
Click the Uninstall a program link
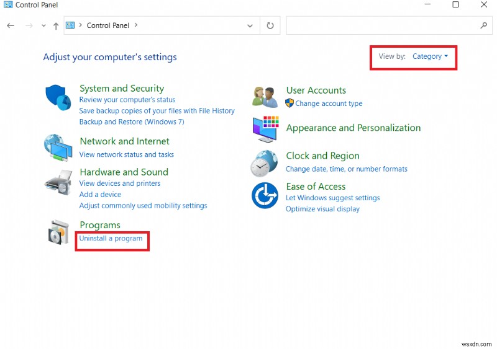point(111,239)
